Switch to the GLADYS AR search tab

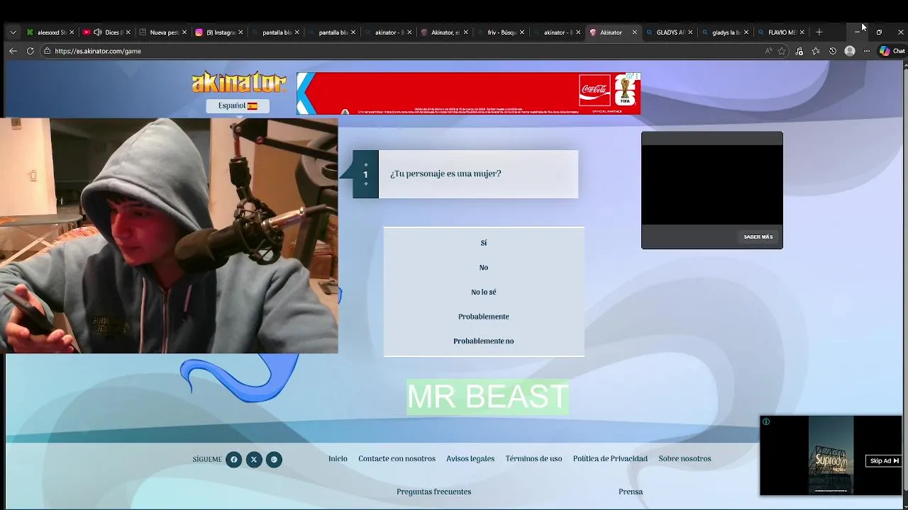click(x=668, y=33)
